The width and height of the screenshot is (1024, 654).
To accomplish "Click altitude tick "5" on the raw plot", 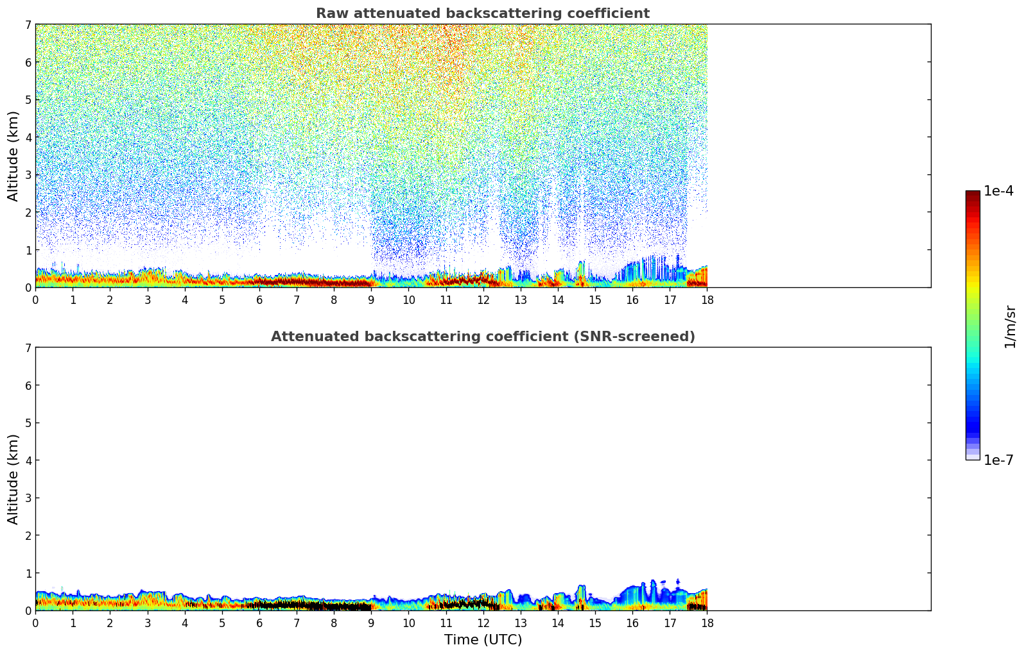I will click(28, 100).
